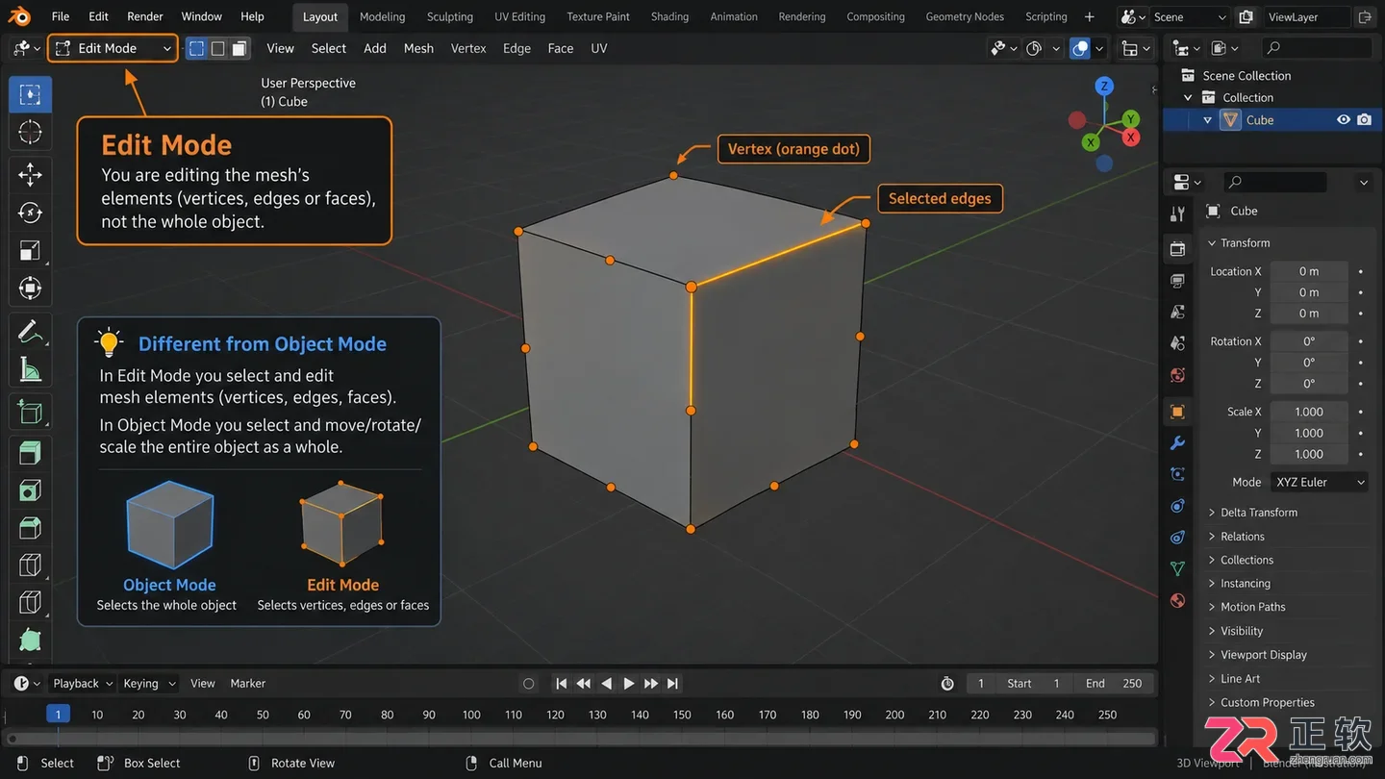
Task: Open the Vertex menu in viewport header
Action: pos(468,48)
